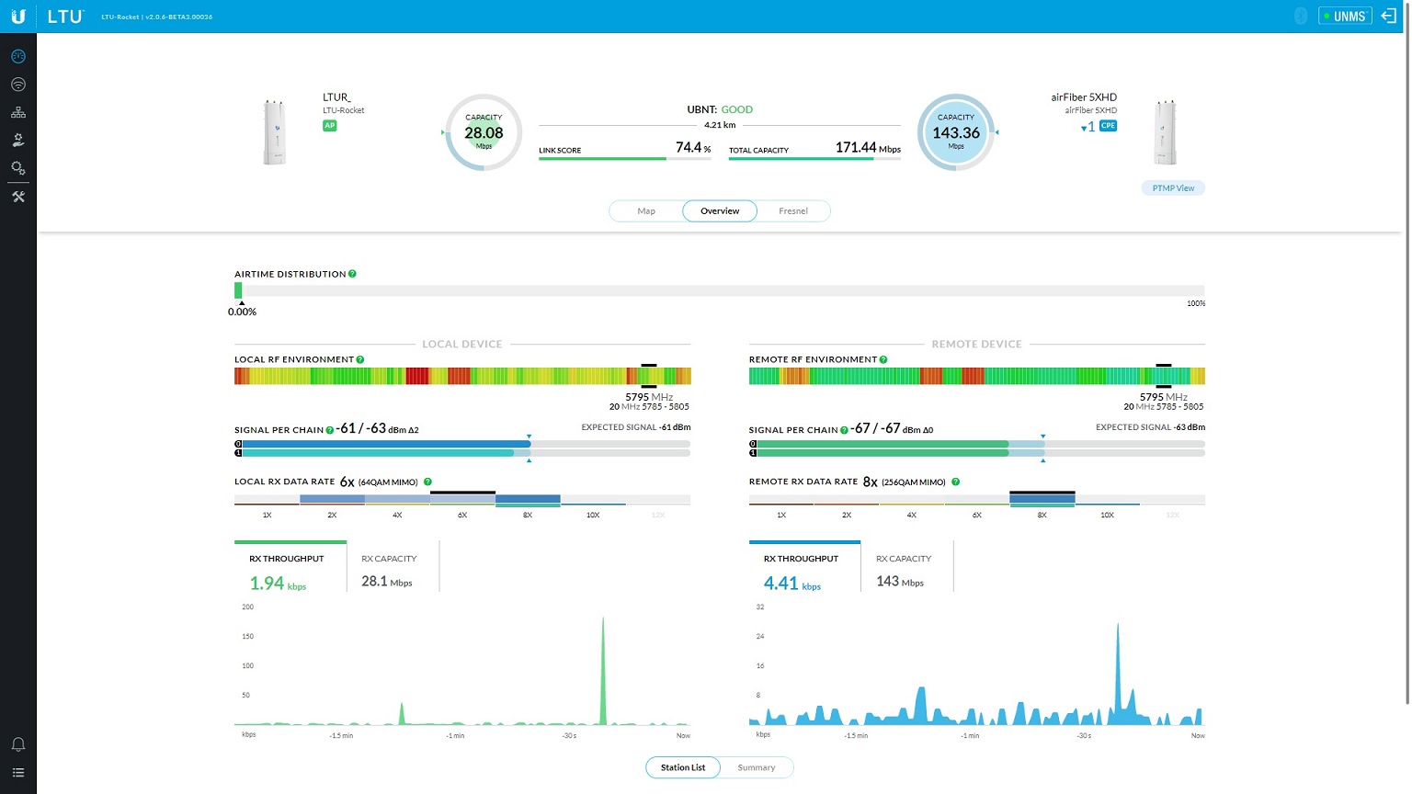1412x794 pixels.
Task: Click the 'airFiber 5XHD' device name heading
Action: pos(1084,97)
